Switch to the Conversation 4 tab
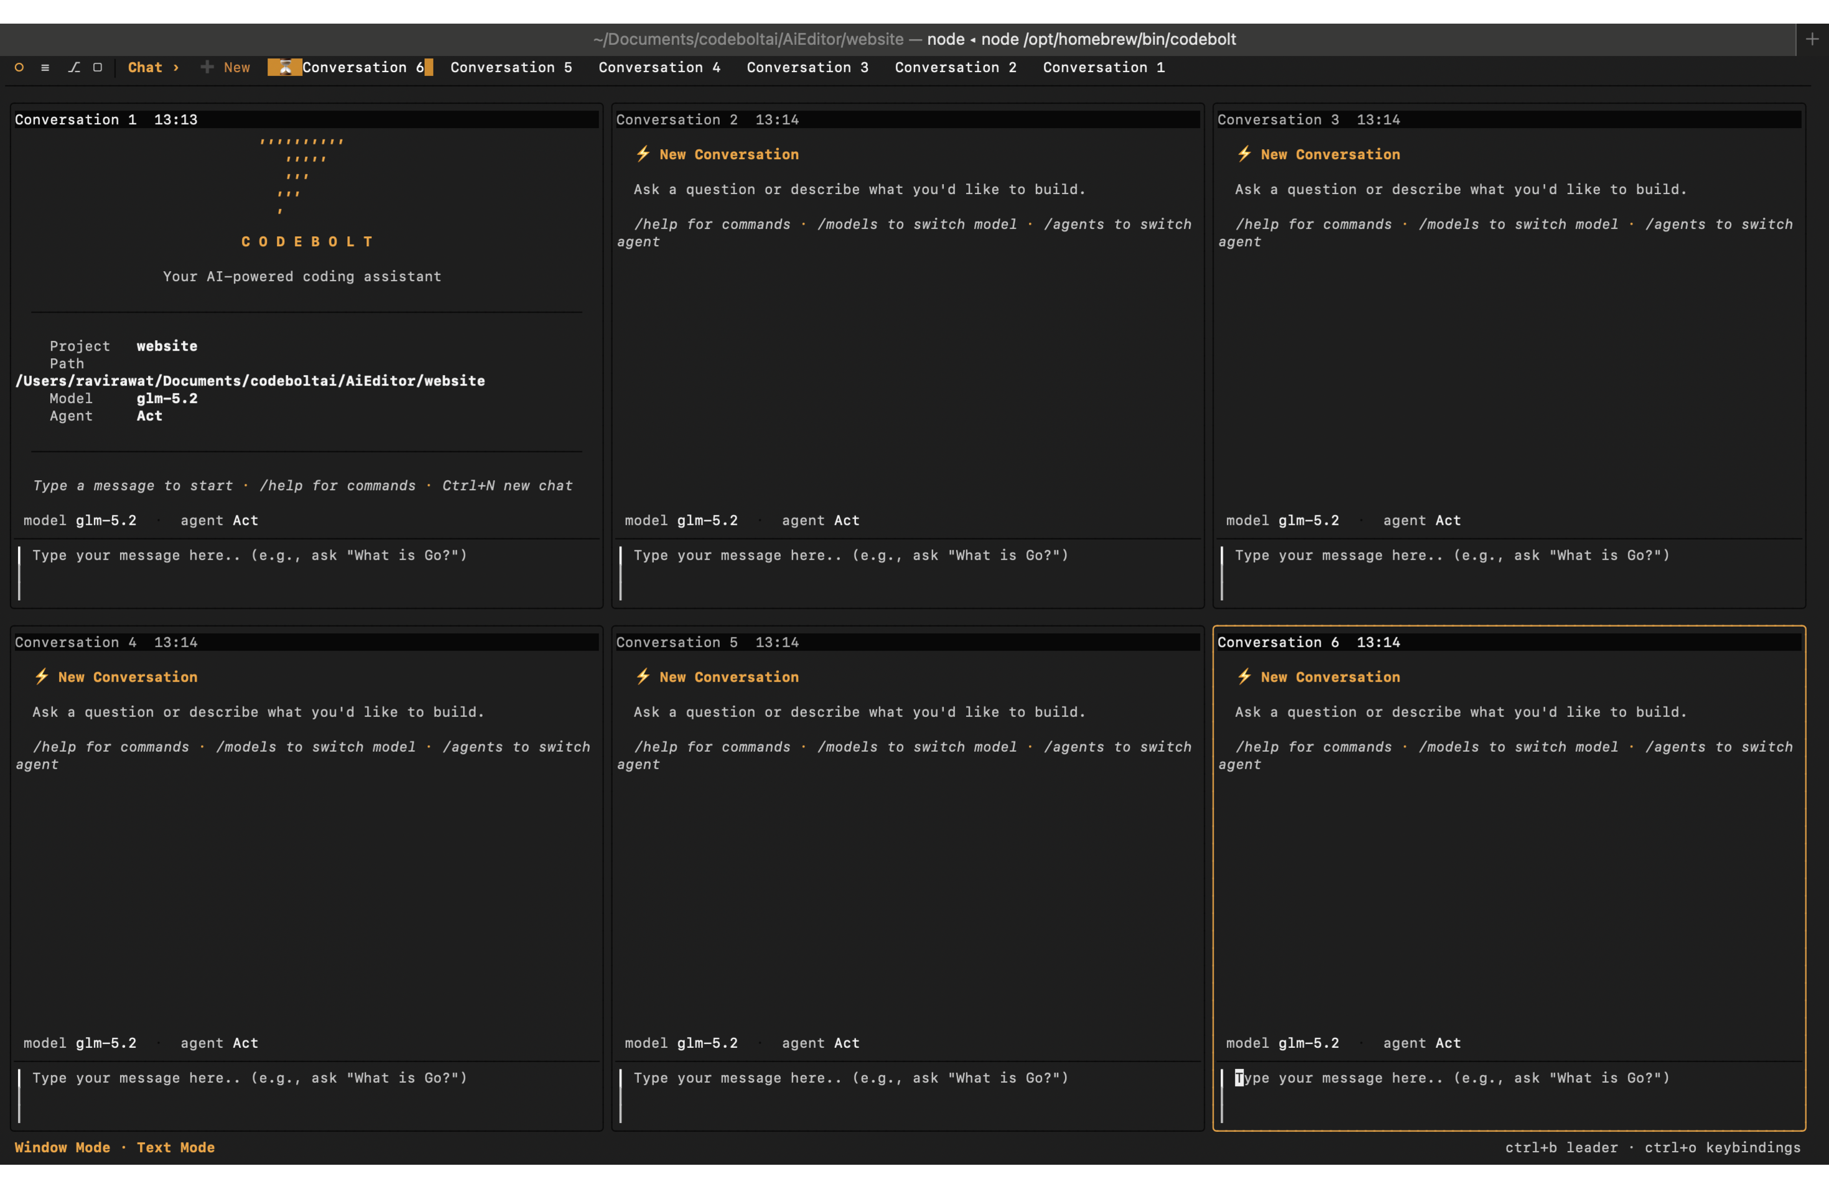This screenshot has height=1189, width=1829. tap(659, 68)
